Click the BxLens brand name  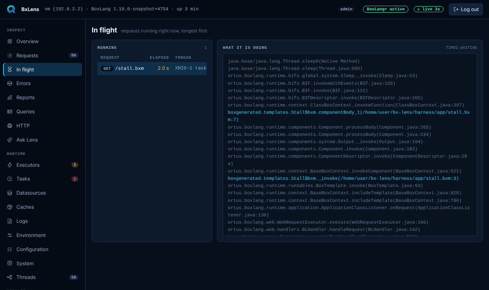30,9
